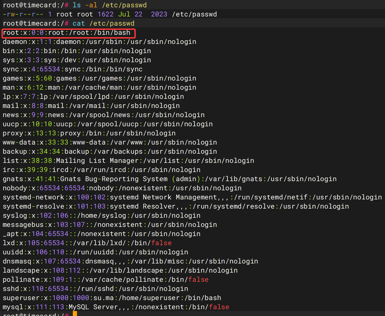Click the daemon:x:1:1 entry line
385x316 pixels.
[100, 42]
